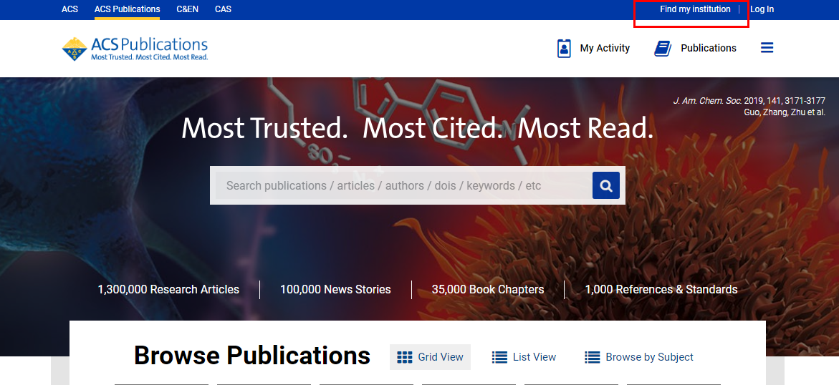Click the ACS Publications logo

135,48
